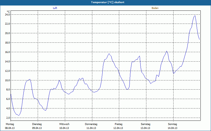Click the '20,0' y-axis value
Viewport: 211px width, 131px height.
point(8,33)
